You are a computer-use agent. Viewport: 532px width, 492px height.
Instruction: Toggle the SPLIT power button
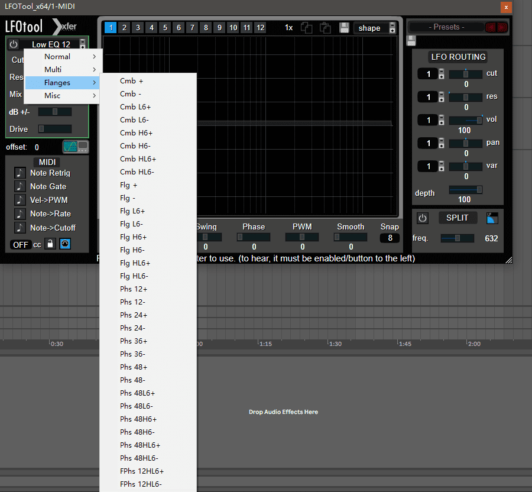pyautogui.click(x=422, y=218)
